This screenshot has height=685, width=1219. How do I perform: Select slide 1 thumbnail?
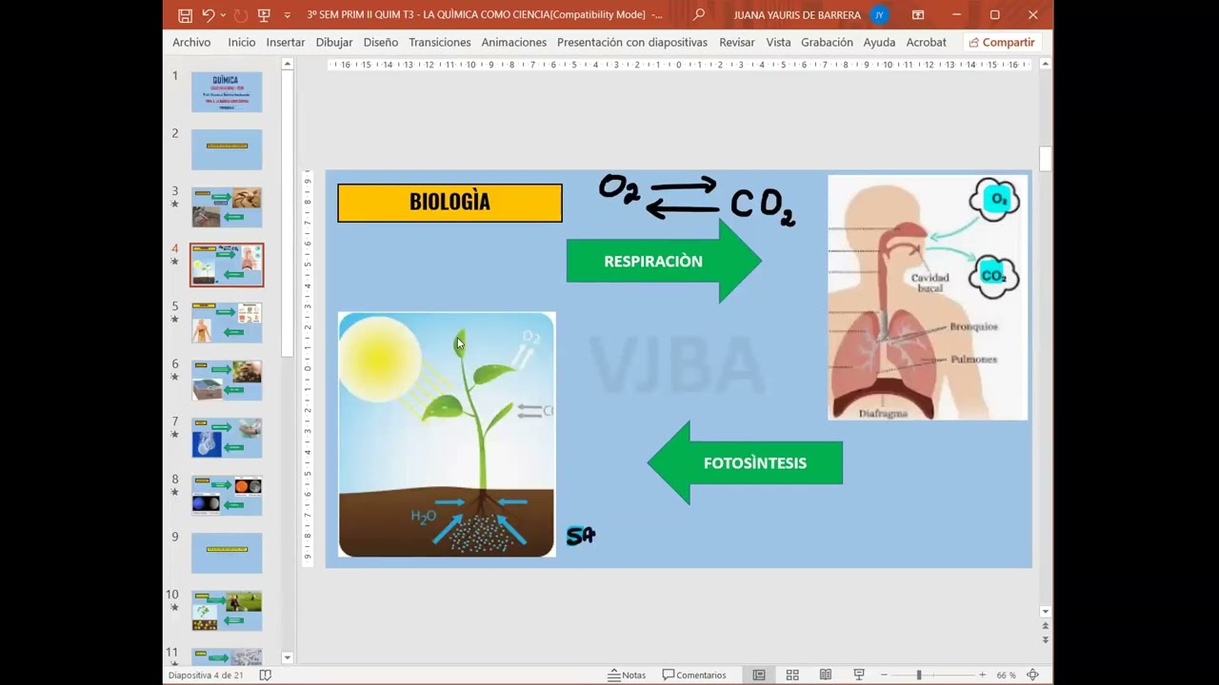coord(227,92)
